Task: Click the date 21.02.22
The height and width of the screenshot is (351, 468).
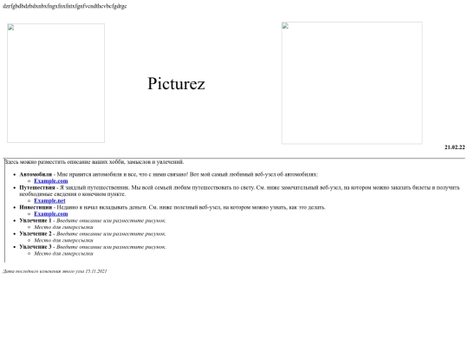Action: click(x=455, y=147)
